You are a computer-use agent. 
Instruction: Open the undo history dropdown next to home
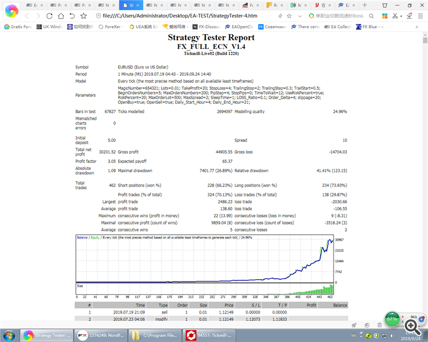click(72, 16)
